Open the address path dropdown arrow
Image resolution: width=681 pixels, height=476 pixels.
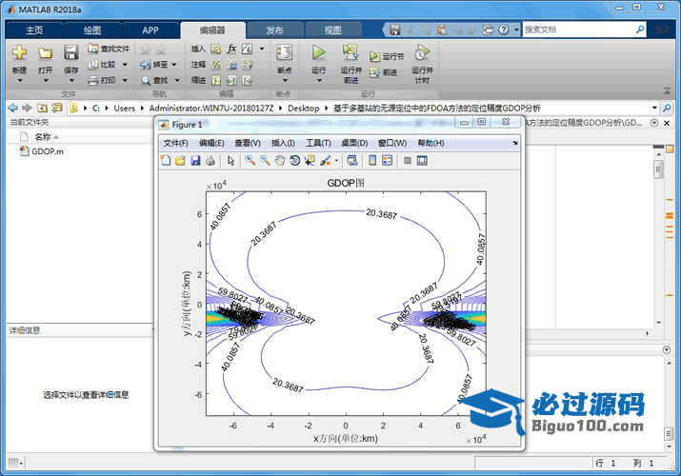[654, 108]
